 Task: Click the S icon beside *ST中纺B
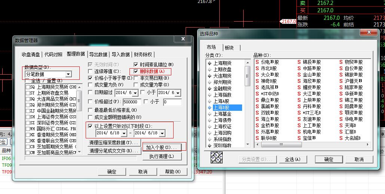point(257,94)
